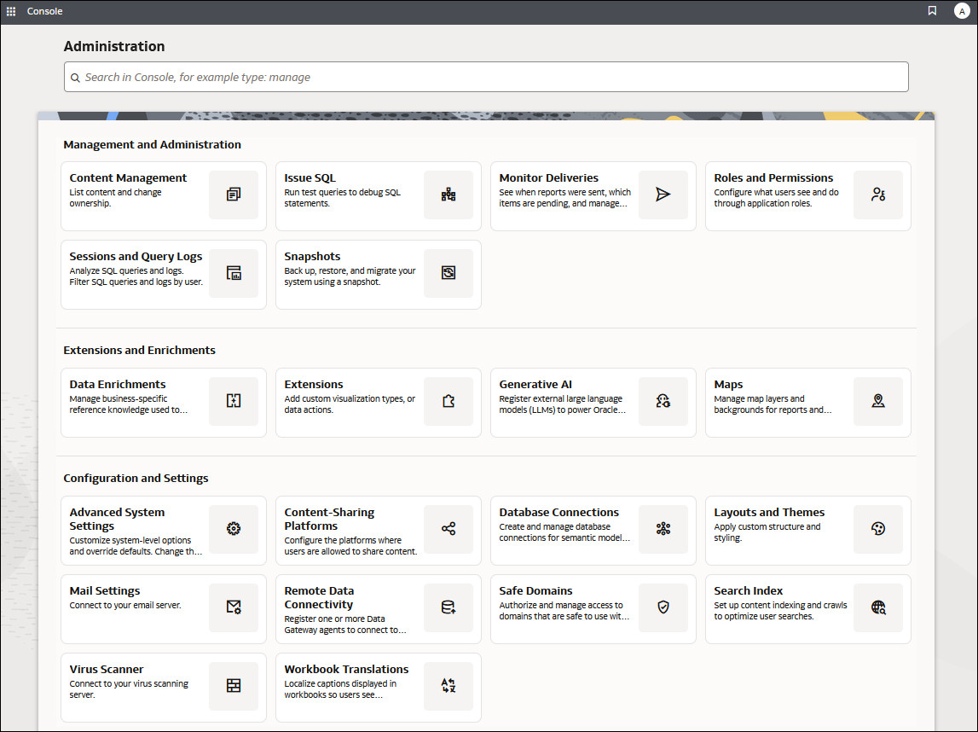Open Roles and Permissions via its icon
The height and width of the screenshot is (732, 978).
[x=878, y=195]
